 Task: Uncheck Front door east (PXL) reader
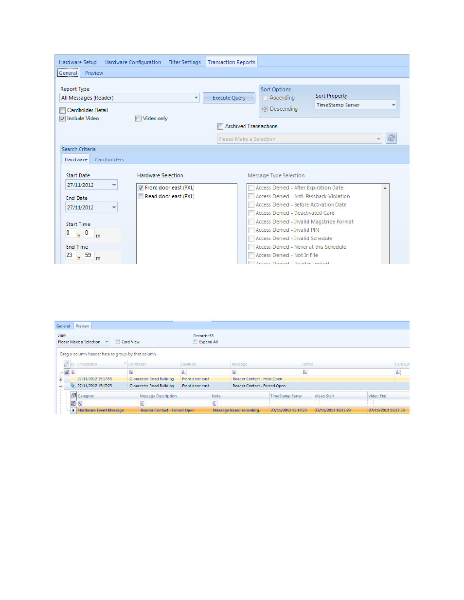(141, 188)
